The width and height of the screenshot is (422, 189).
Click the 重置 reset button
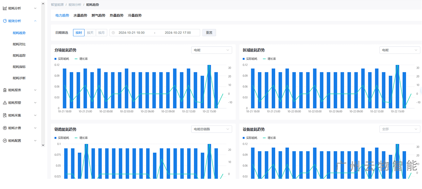click(209, 33)
